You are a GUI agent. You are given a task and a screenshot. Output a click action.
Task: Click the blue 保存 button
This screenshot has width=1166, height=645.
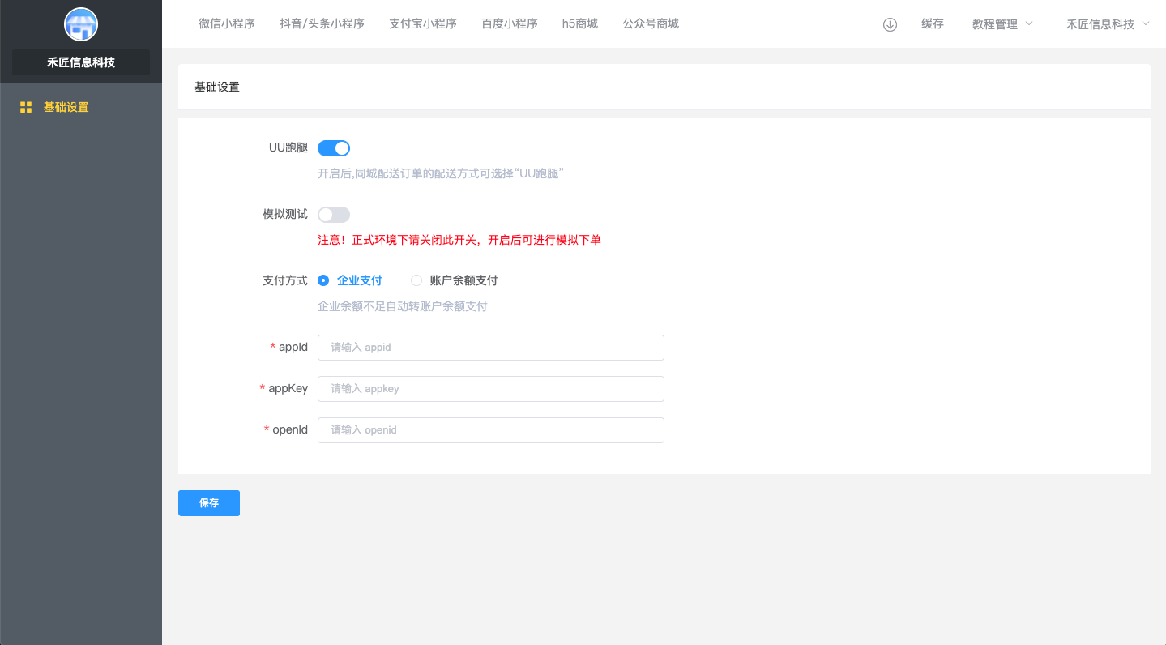[x=209, y=503]
